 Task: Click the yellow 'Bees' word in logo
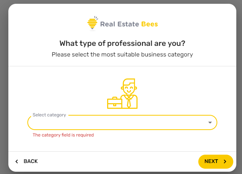150,24
